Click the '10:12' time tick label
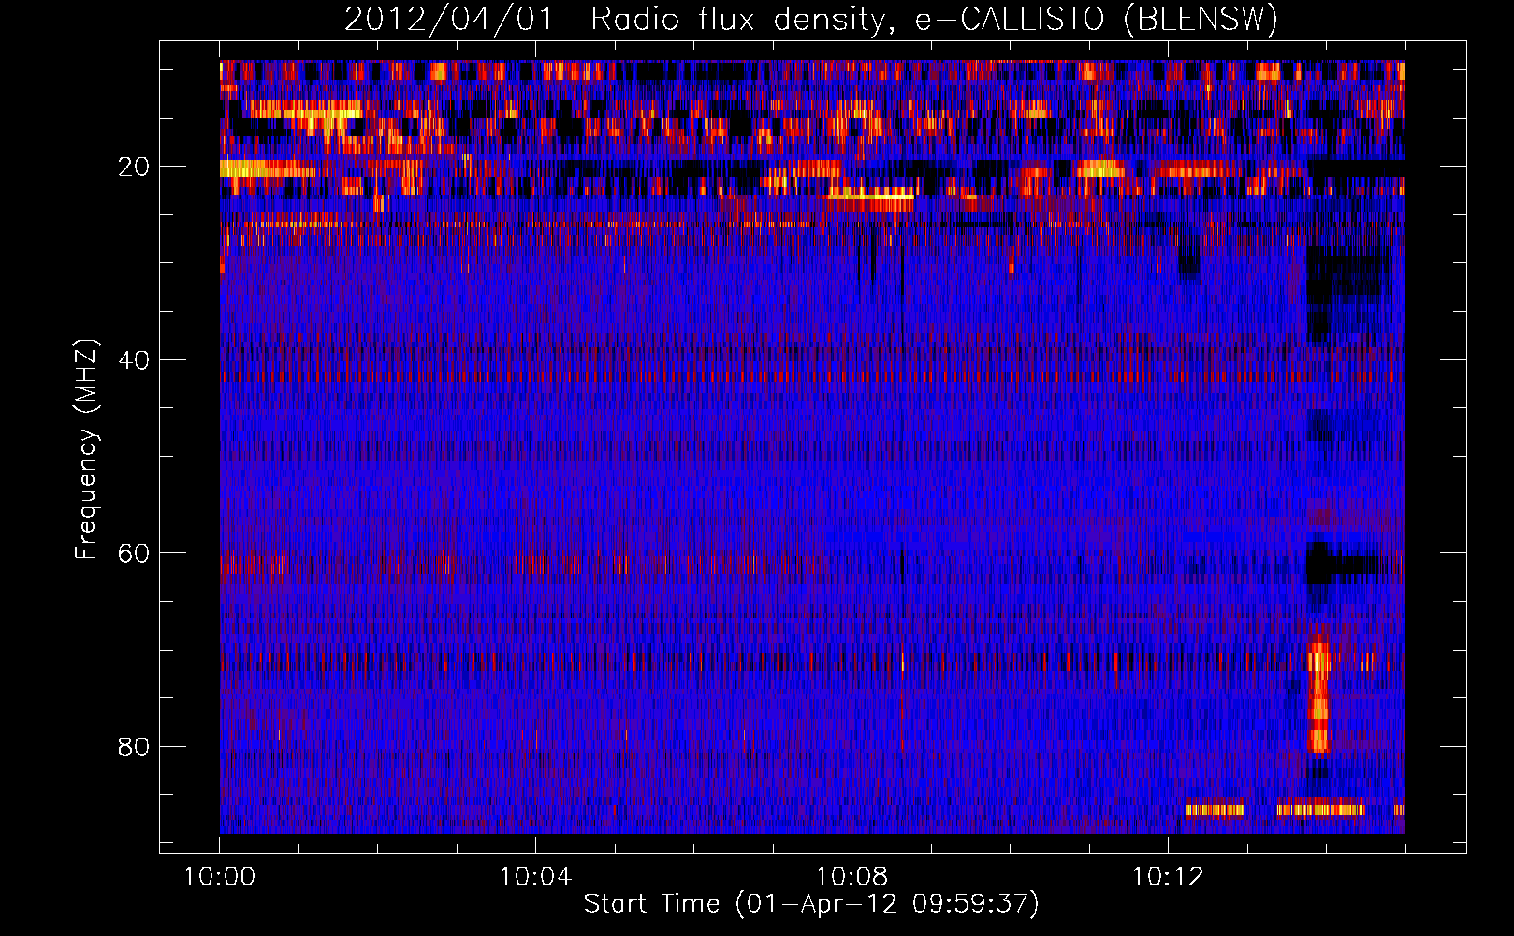This screenshot has width=1514, height=936. (1168, 876)
